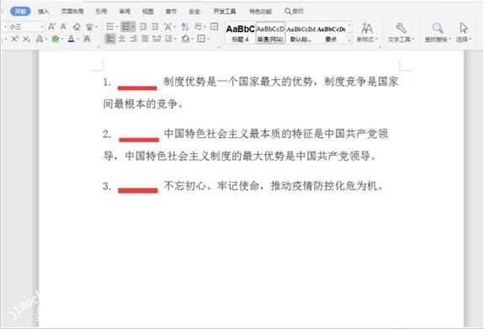The height and width of the screenshot is (329, 484).
Task: Open the 特色功能 special features tab
Action: click(260, 12)
